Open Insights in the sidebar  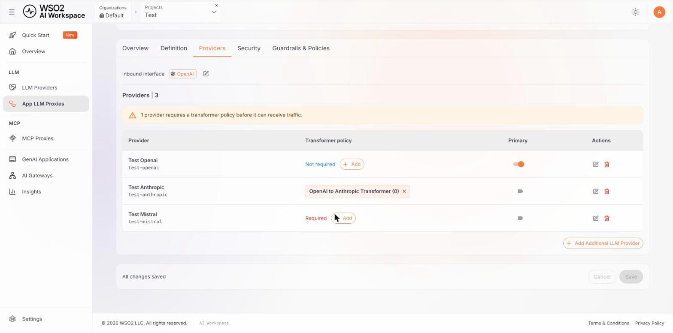46,192
